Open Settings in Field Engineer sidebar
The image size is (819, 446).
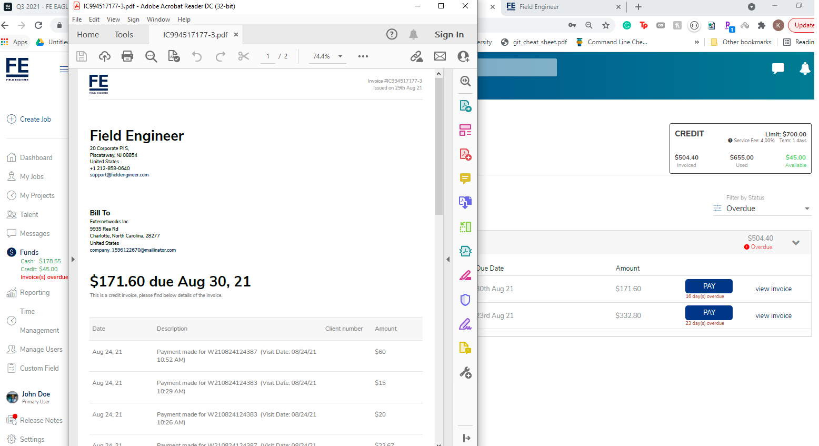coord(26,439)
